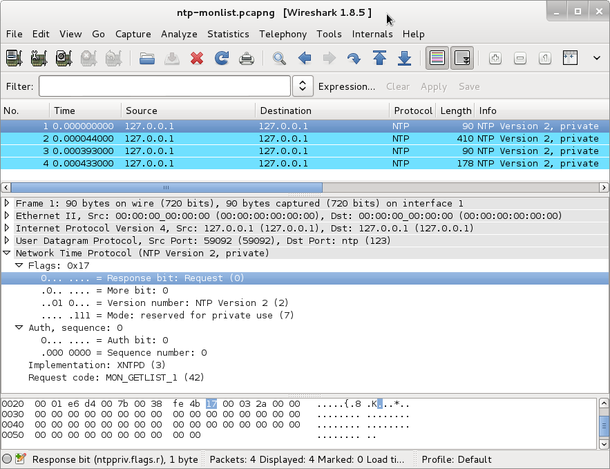610x469 pixels.
Task: Jump to a specific packet number icon
Action: (x=354, y=58)
